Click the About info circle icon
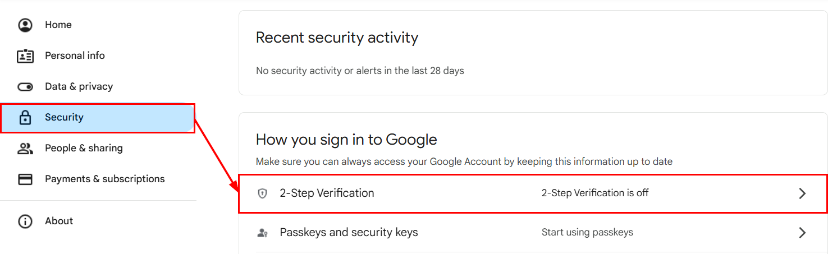 pos(25,221)
